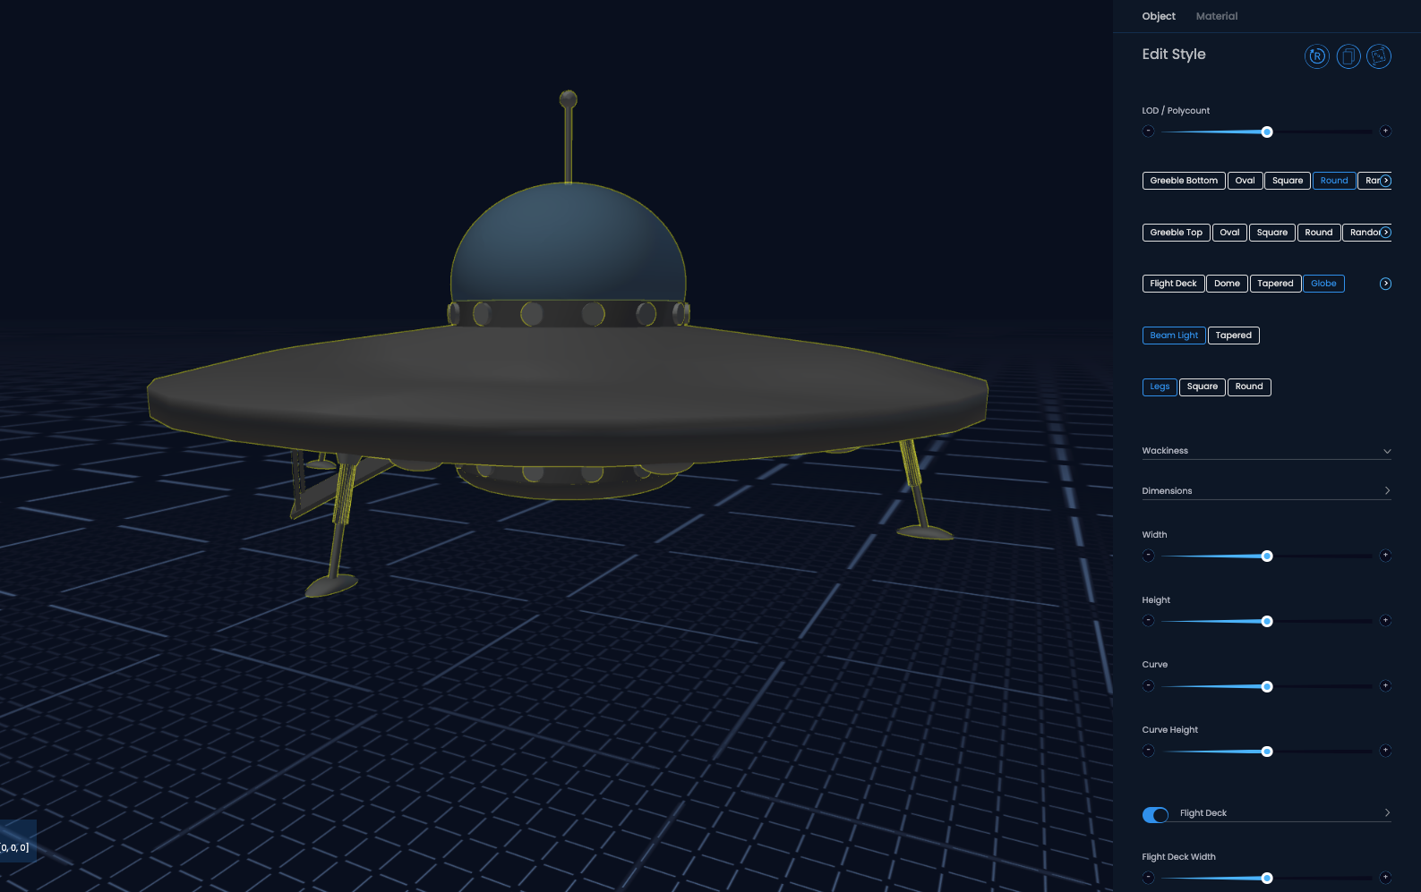The height and width of the screenshot is (892, 1421).
Task: Show more Greeble Bottom options with arrow
Action: pyautogui.click(x=1386, y=181)
